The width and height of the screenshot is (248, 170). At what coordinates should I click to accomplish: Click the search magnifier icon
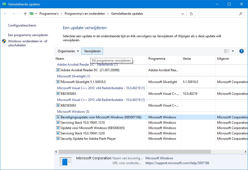pos(240,14)
